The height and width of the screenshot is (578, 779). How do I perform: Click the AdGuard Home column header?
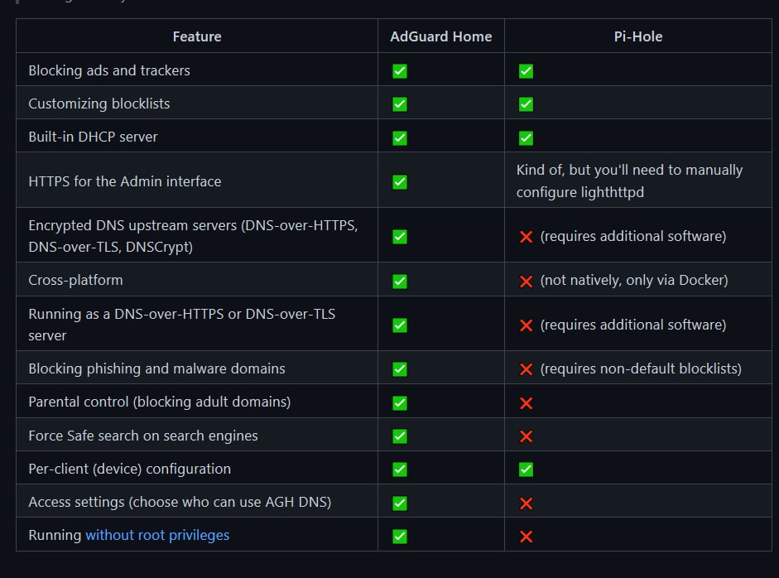(440, 36)
